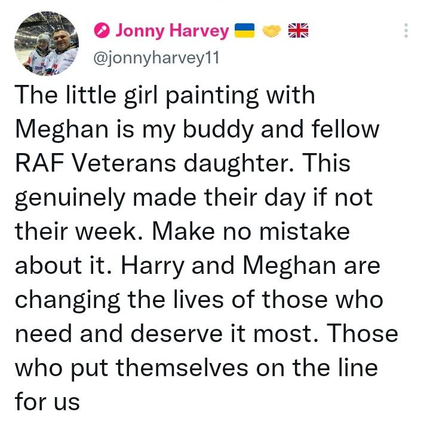Click the line 'who put themselves on the line'
This screenshot has width=430, height=427.
click(x=196, y=367)
